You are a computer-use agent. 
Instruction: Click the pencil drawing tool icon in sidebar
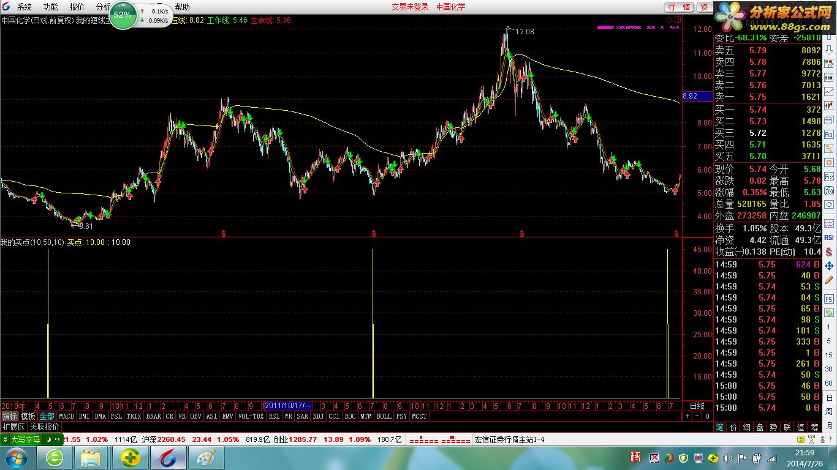(829, 280)
